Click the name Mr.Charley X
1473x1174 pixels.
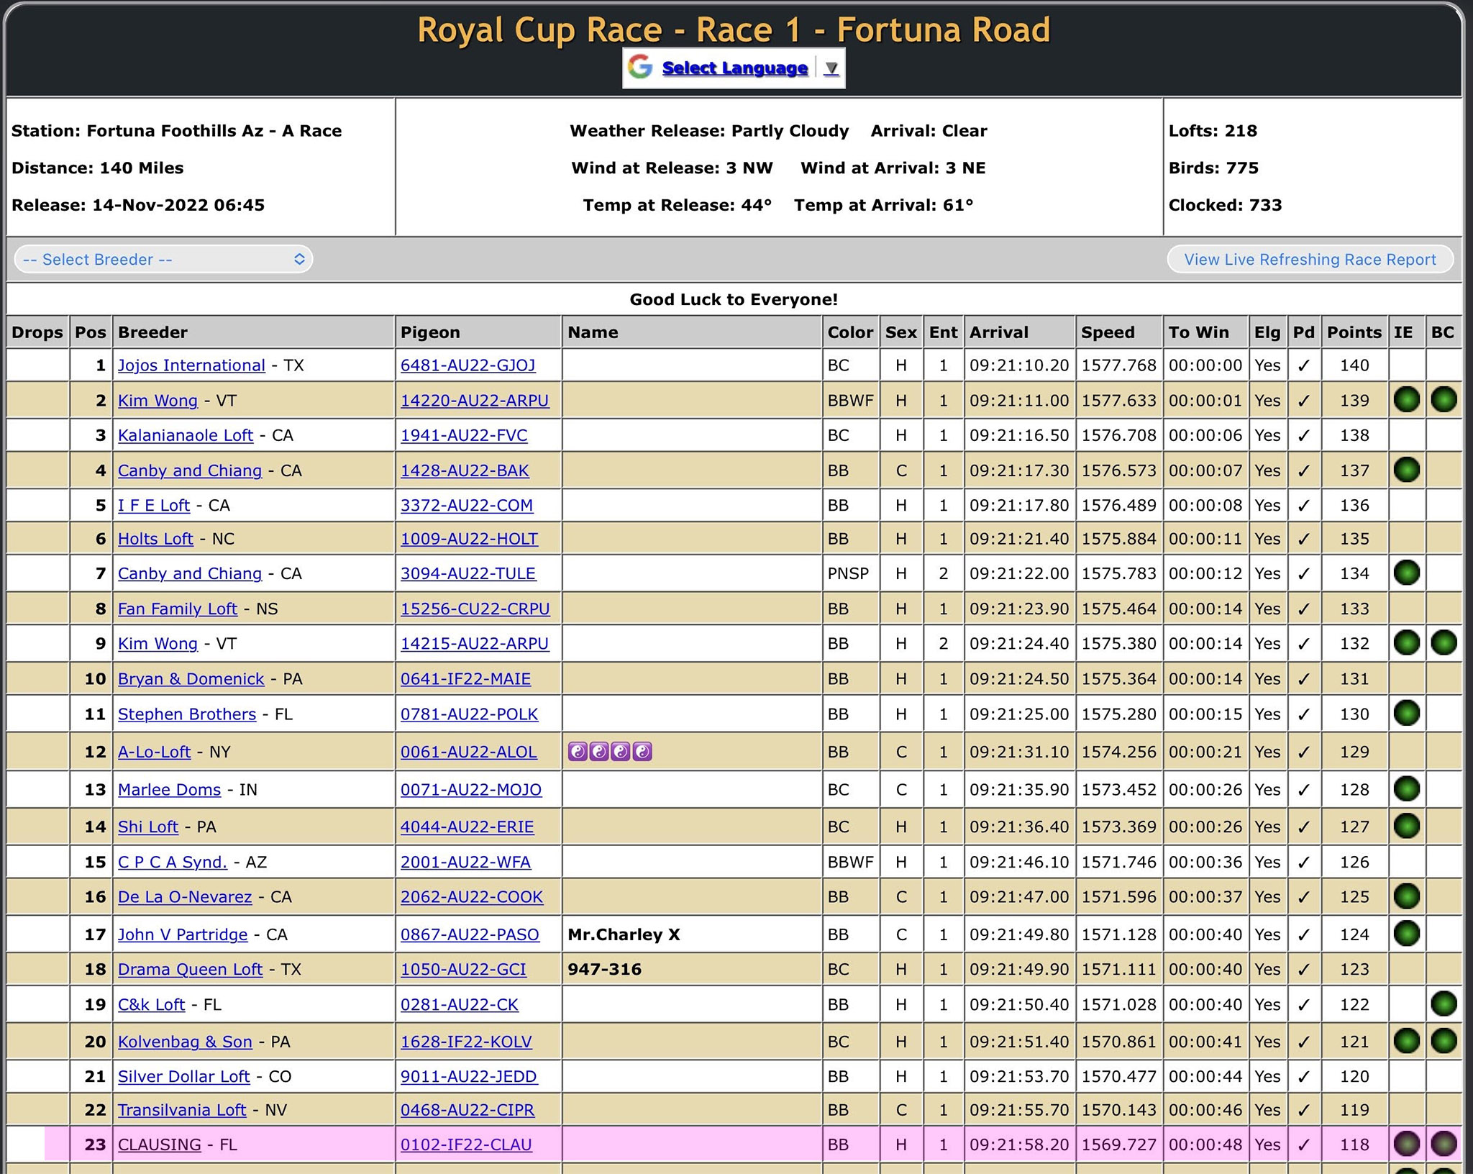(x=624, y=934)
